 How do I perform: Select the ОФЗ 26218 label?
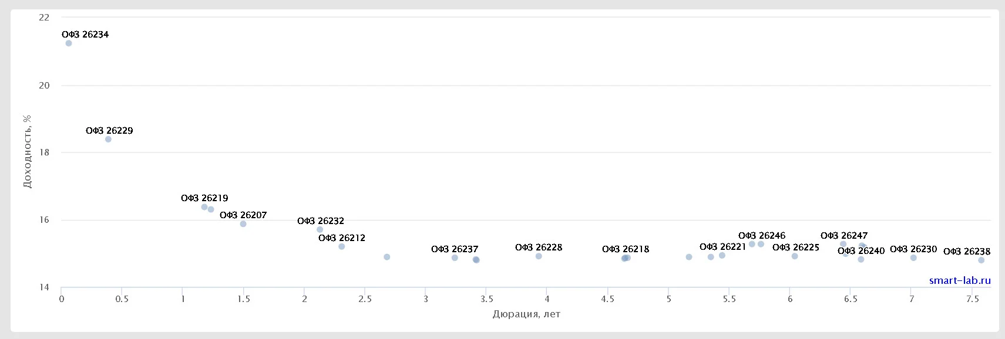pos(626,249)
